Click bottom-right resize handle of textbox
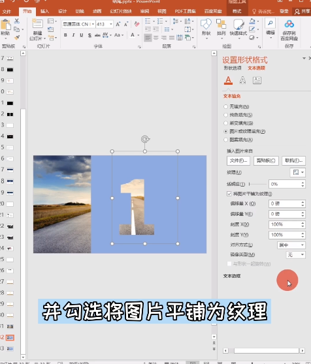The height and width of the screenshot is (364, 311). (x=178, y=244)
